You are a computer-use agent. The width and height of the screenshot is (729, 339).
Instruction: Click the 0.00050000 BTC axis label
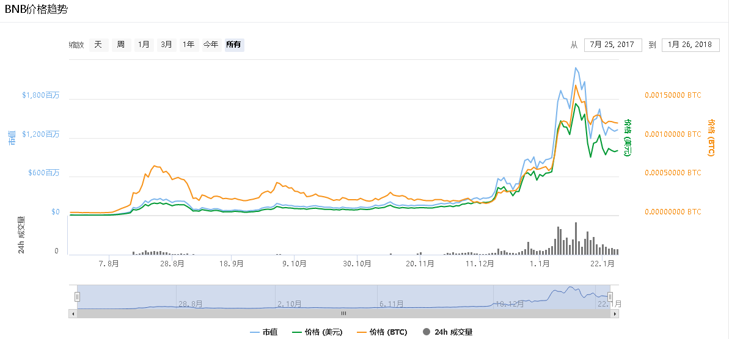pos(673,173)
